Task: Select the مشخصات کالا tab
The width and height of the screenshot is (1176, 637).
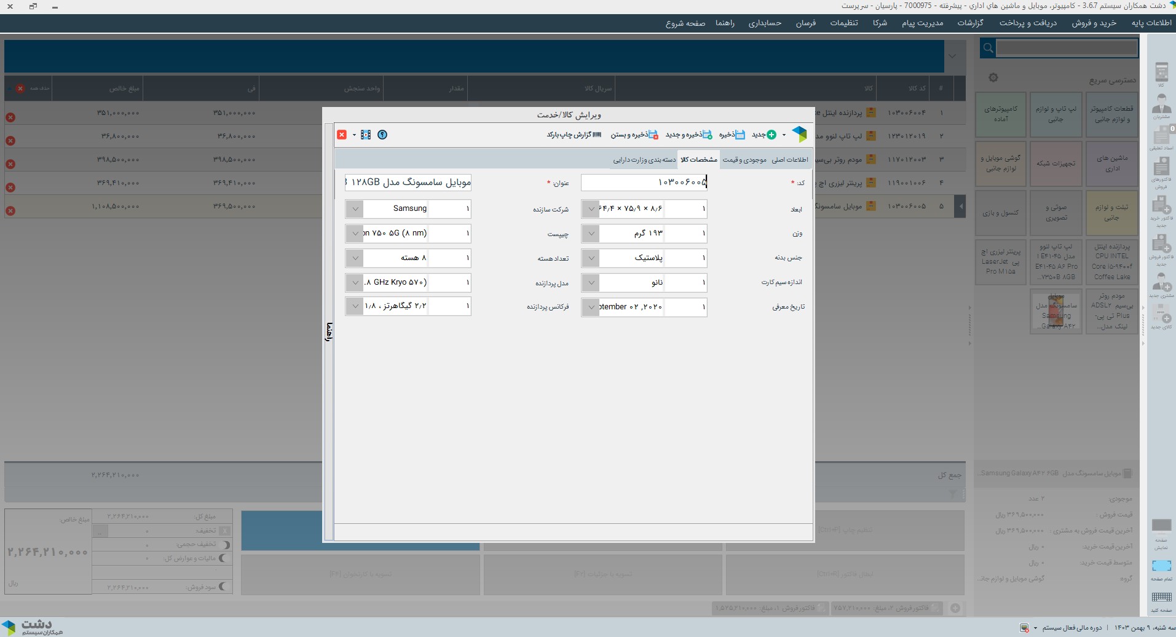Action: coord(699,160)
